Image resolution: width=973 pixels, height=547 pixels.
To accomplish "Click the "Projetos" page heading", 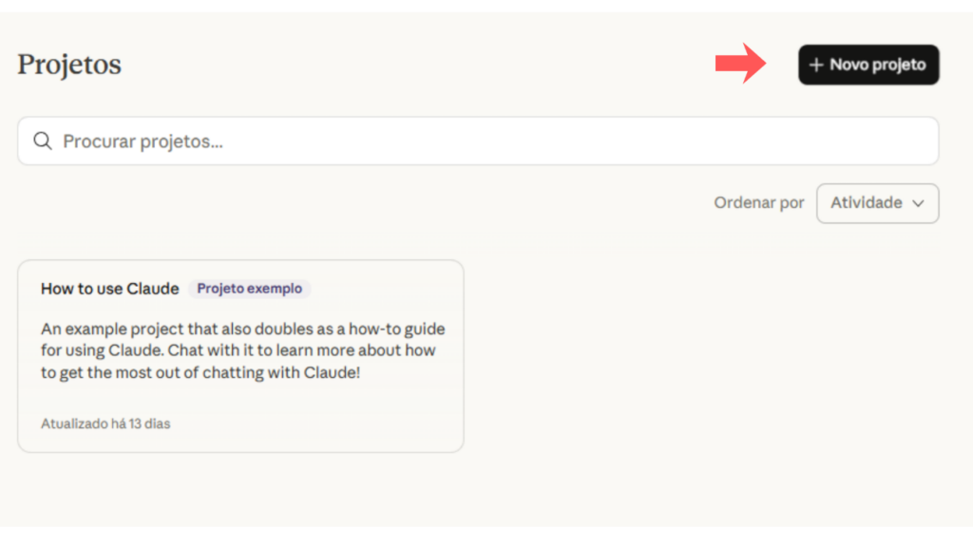I will [x=69, y=65].
